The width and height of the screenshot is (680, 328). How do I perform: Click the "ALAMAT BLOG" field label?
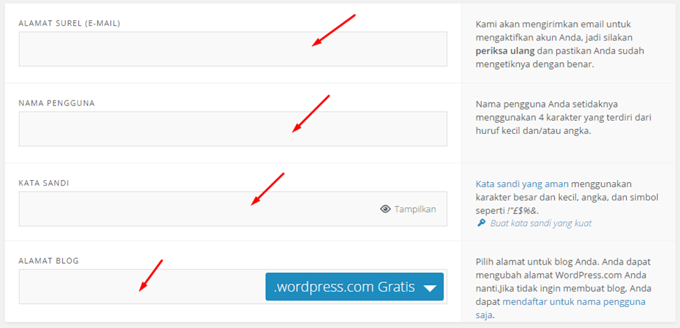[x=49, y=261]
